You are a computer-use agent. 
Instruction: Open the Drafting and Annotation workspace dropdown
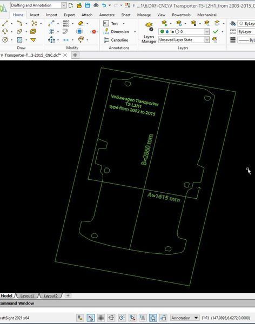(x=64, y=5)
